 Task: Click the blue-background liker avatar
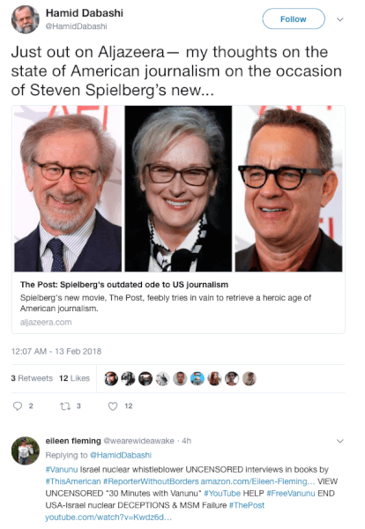pyautogui.click(x=197, y=378)
